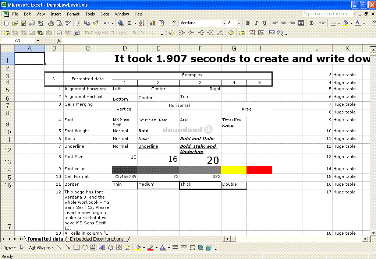Click the Print icon

51,23
